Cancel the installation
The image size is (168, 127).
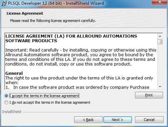point(149,120)
